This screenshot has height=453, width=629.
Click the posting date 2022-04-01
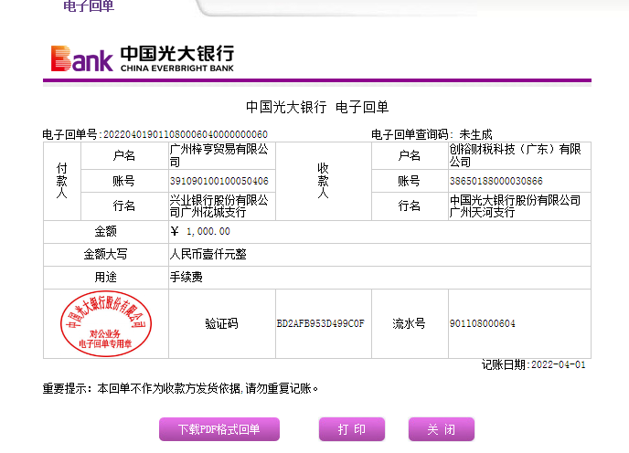[559, 364]
